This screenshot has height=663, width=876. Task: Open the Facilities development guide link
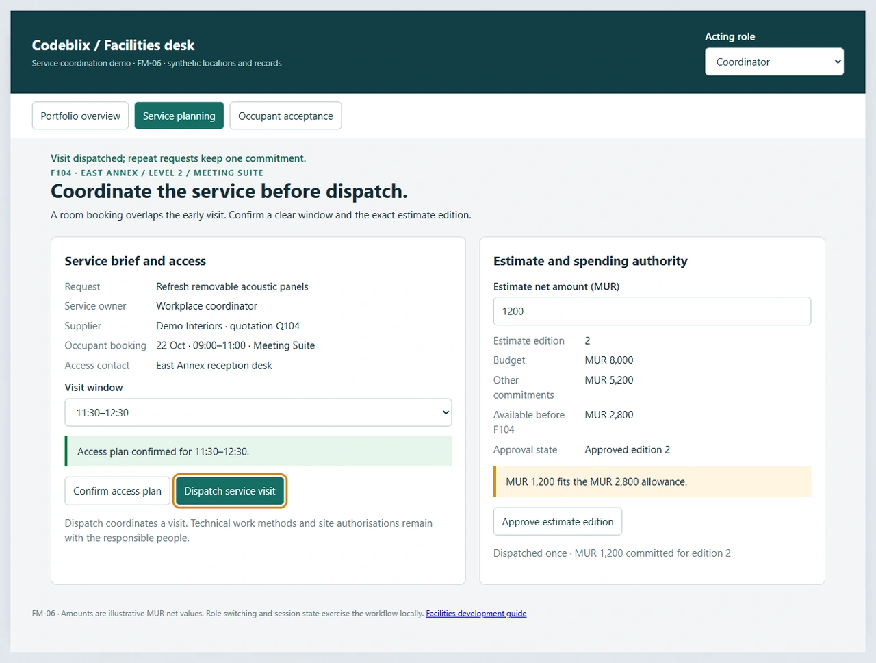tap(476, 614)
